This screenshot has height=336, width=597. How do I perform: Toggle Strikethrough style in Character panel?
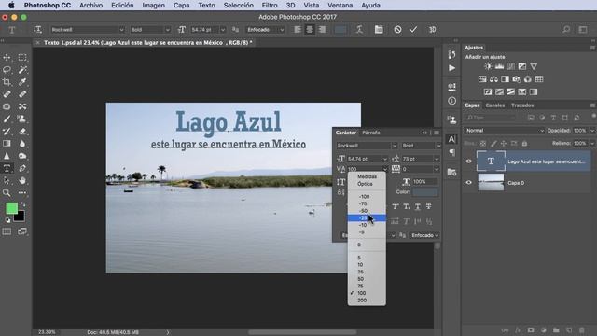click(x=429, y=206)
